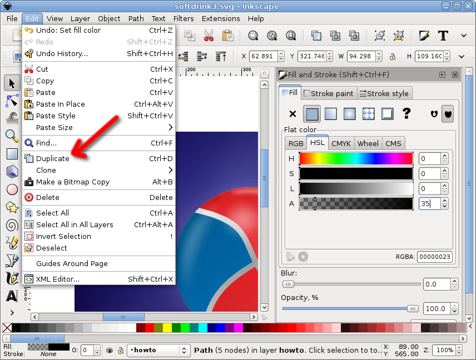Select the Bezier Pen tool
This screenshot has width=476, height=360.
[12, 261]
